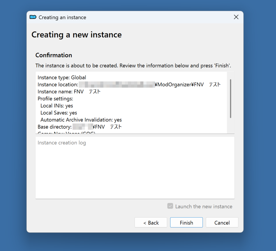276x251 pixels.
Task: Click the Instance name: FNV line
Action: (69, 92)
